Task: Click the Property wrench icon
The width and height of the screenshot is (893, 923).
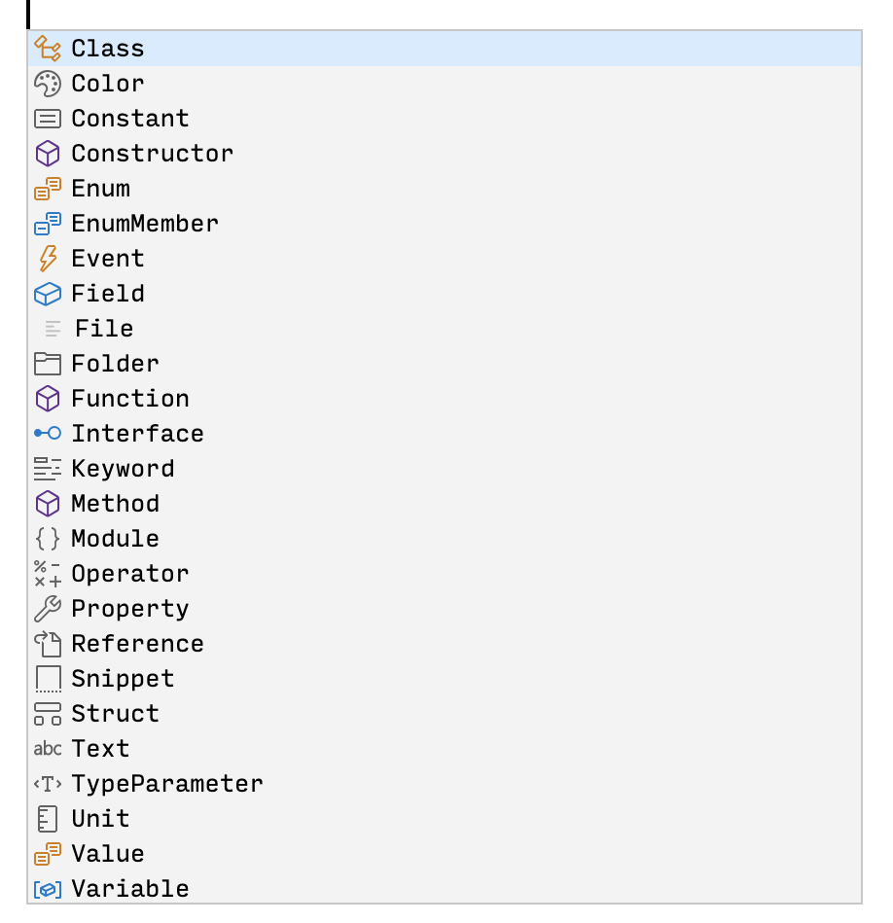Action: 48,608
